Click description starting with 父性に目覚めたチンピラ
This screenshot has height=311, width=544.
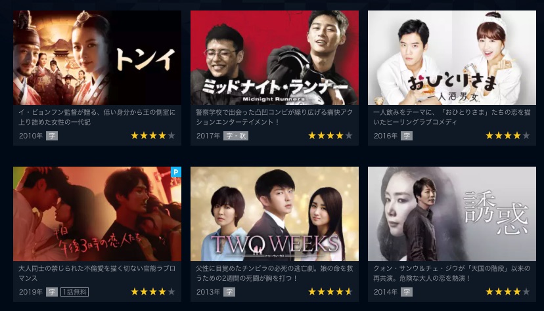275,273
